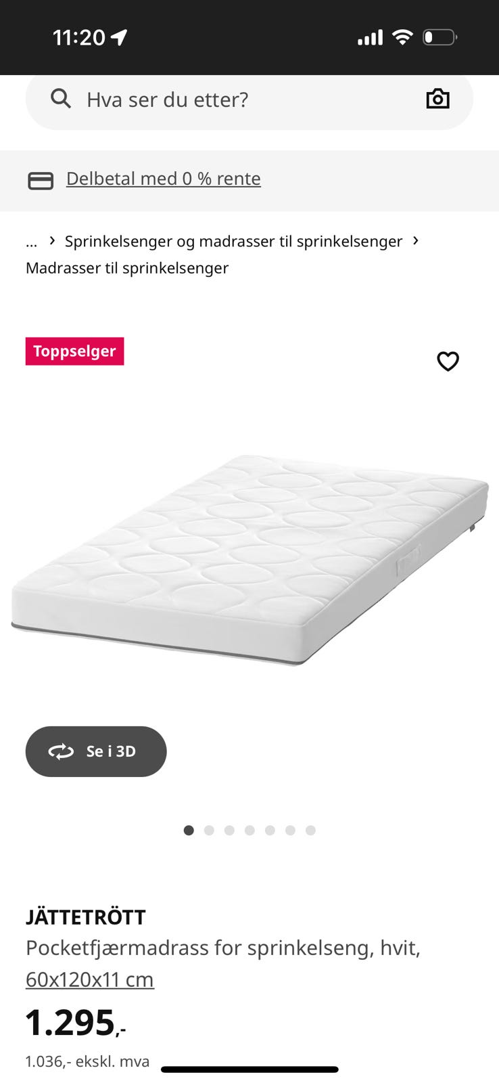The width and height of the screenshot is (499, 1083).
Task: Click the 3D rotate arrows icon
Action: (x=61, y=751)
